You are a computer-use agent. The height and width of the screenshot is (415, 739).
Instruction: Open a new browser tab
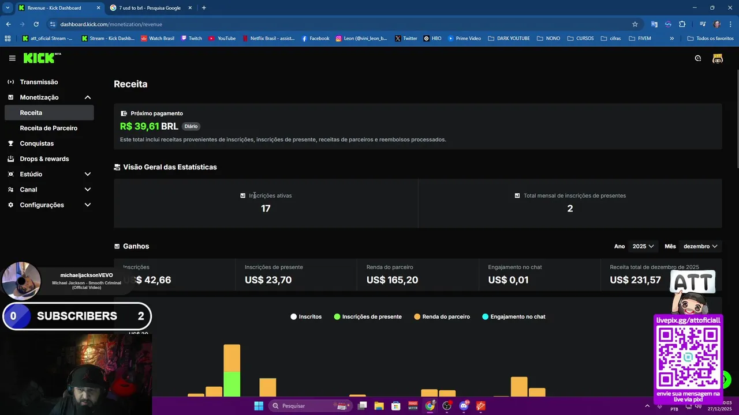tap(204, 8)
